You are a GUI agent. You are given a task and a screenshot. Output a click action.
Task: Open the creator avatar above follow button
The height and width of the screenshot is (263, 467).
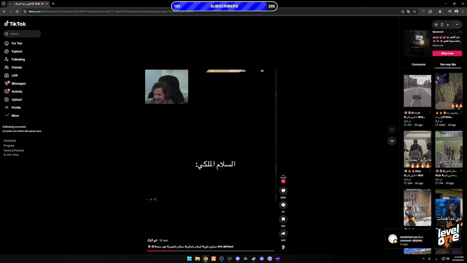coord(283,176)
